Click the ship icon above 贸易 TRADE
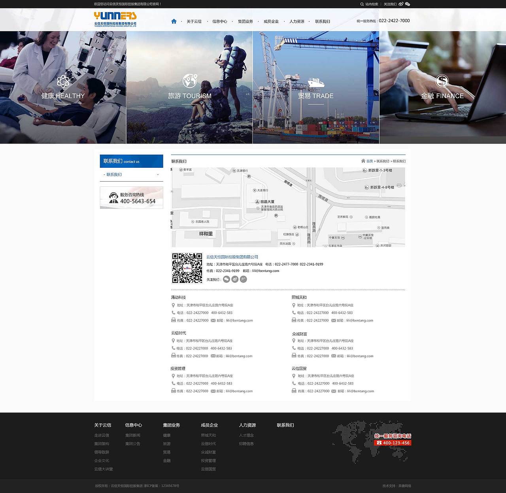This screenshot has height=493, width=506. 316,83
